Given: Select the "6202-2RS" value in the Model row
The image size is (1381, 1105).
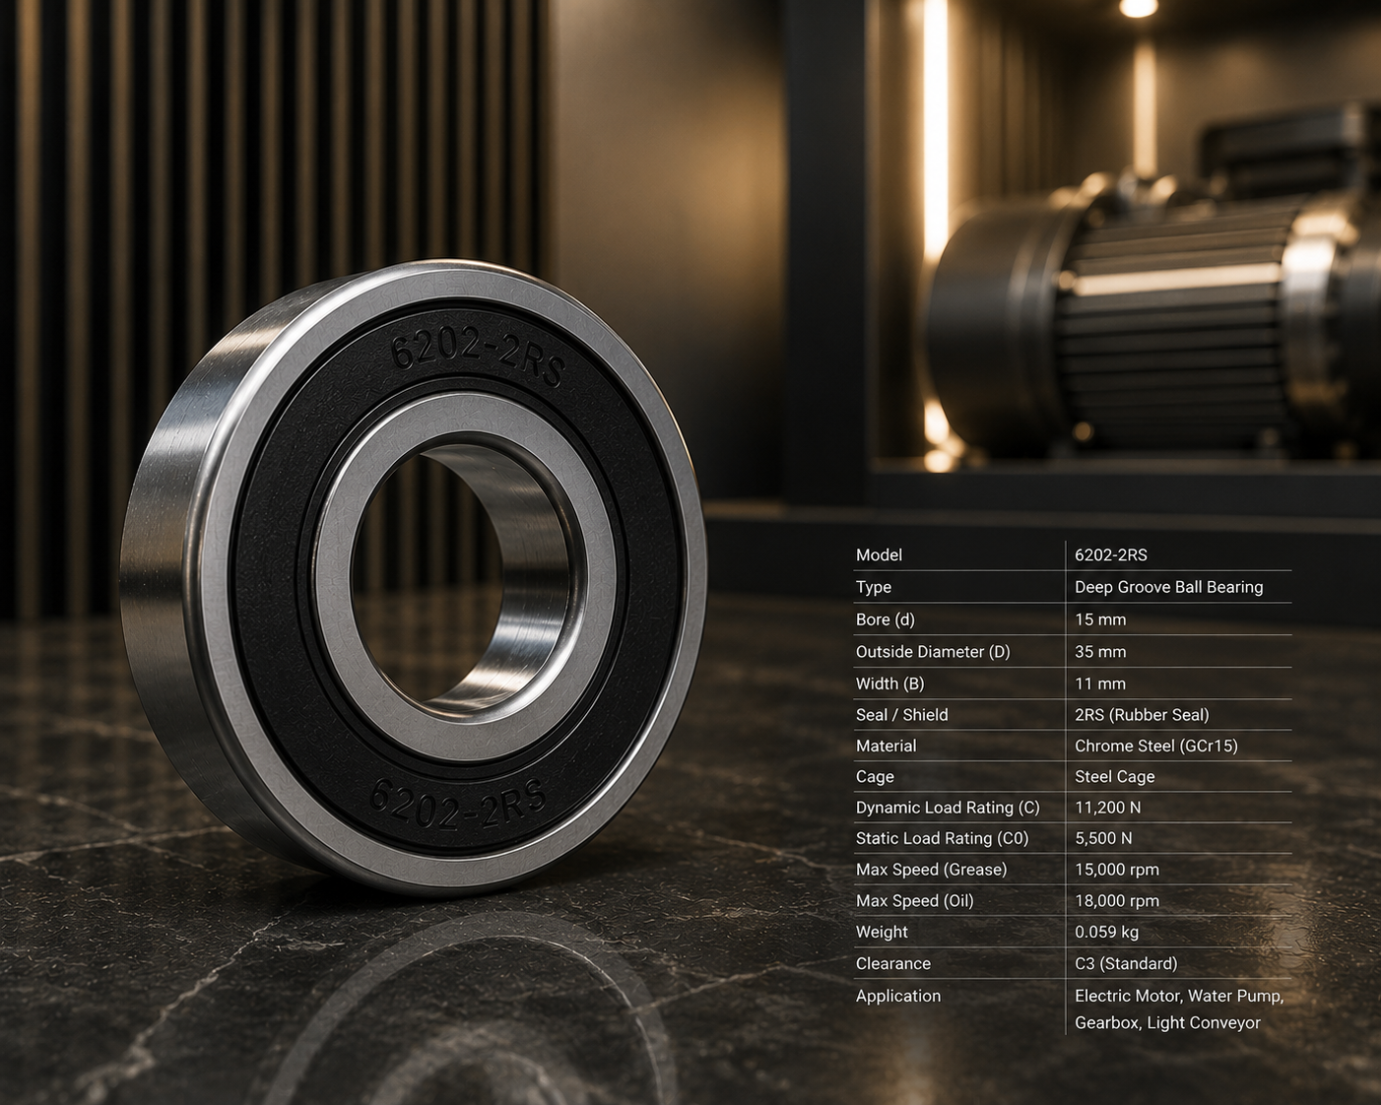Looking at the screenshot, I should [x=1111, y=555].
